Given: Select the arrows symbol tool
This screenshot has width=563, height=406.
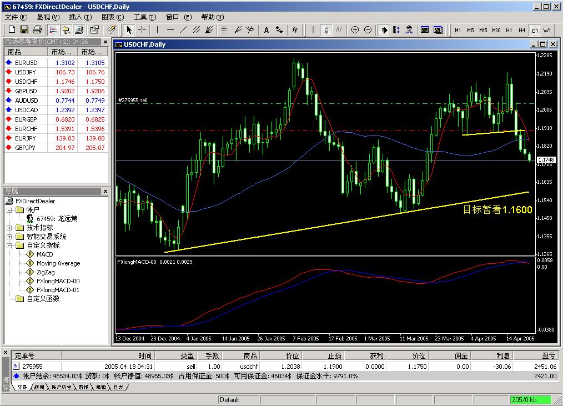Looking at the screenshot, I should tap(279, 30).
